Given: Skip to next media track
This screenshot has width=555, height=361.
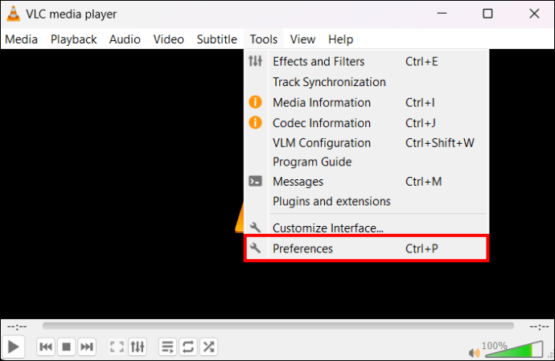Looking at the screenshot, I should click(87, 347).
